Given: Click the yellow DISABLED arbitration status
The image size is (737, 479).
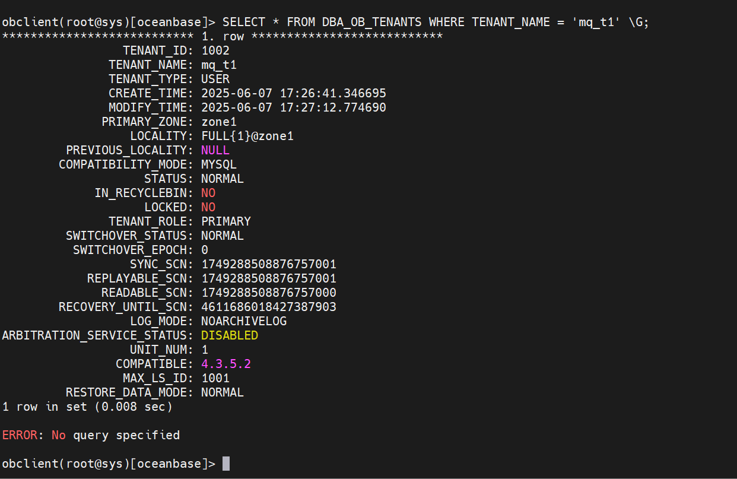Looking at the screenshot, I should [x=230, y=335].
